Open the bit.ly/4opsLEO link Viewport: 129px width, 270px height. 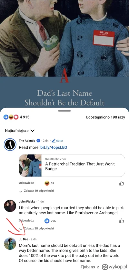click(54, 147)
